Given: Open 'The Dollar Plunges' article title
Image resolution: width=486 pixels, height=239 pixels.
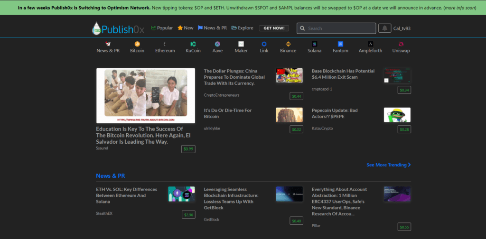Looking at the screenshot, I should point(234,77).
